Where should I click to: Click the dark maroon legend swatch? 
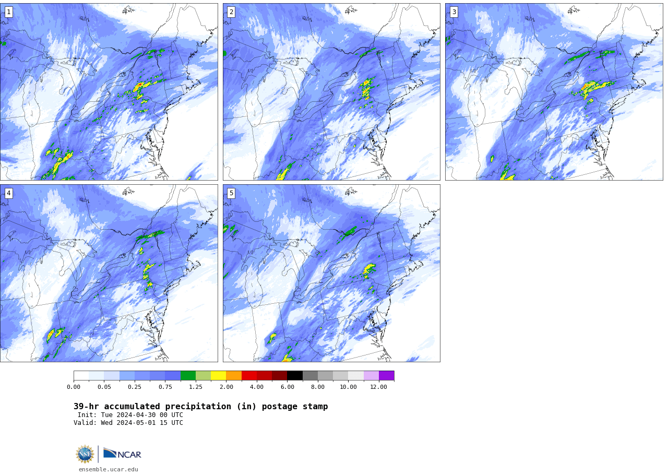click(x=280, y=376)
